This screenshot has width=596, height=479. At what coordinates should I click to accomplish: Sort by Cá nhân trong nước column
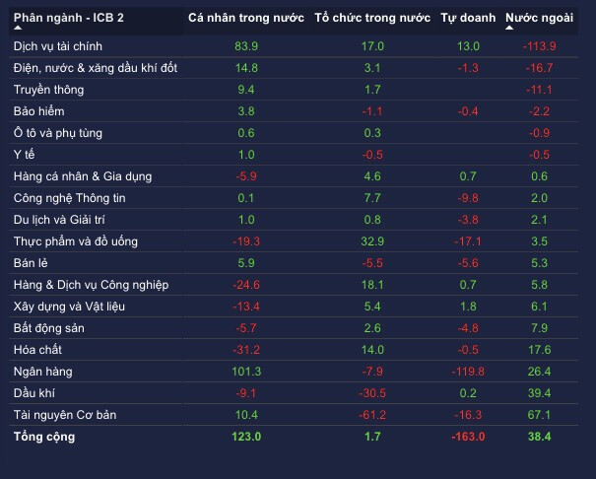pyautogui.click(x=246, y=18)
